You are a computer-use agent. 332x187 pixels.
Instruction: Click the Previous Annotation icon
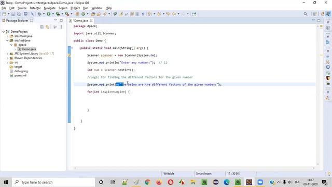click(159, 14)
